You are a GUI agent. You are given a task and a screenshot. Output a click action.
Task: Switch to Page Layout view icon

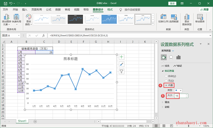tap(164, 126)
